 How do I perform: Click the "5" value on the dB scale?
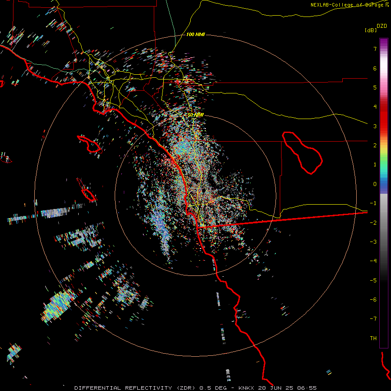click(375, 87)
